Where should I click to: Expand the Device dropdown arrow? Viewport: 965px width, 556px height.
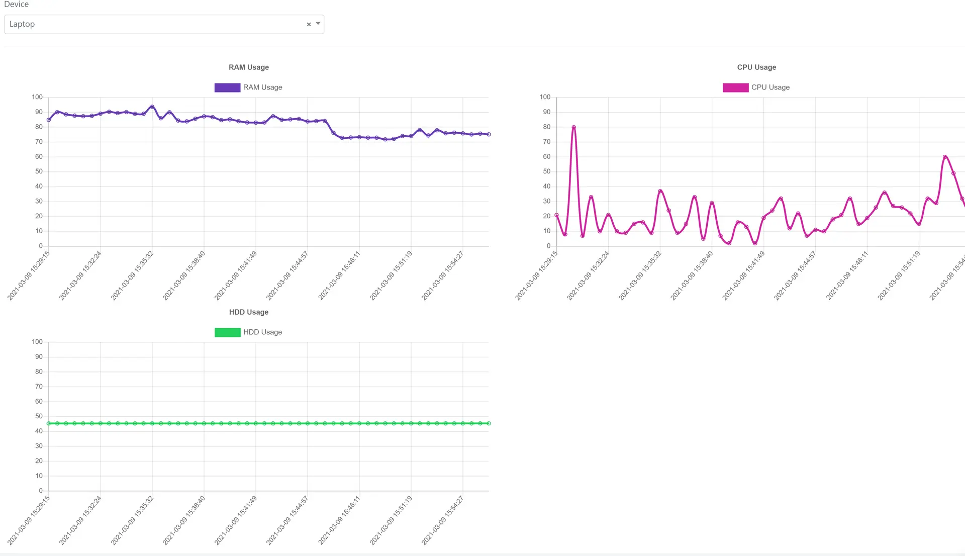point(318,24)
